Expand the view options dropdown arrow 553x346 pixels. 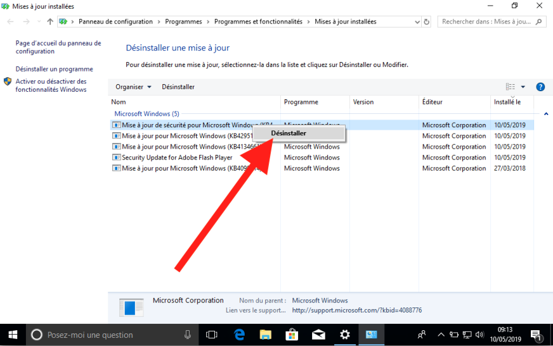click(523, 87)
